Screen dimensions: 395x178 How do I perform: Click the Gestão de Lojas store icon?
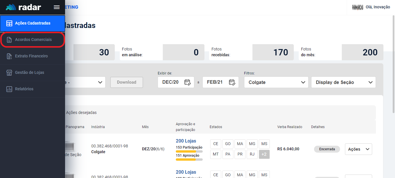pyautogui.click(x=9, y=73)
